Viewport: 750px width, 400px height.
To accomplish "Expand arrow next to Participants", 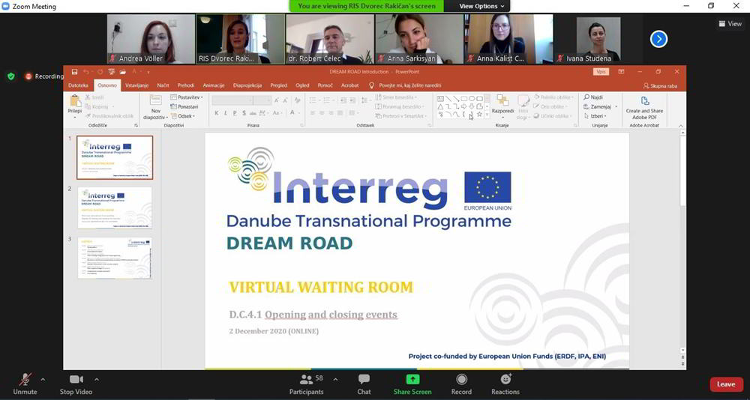I will click(x=335, y=380).
